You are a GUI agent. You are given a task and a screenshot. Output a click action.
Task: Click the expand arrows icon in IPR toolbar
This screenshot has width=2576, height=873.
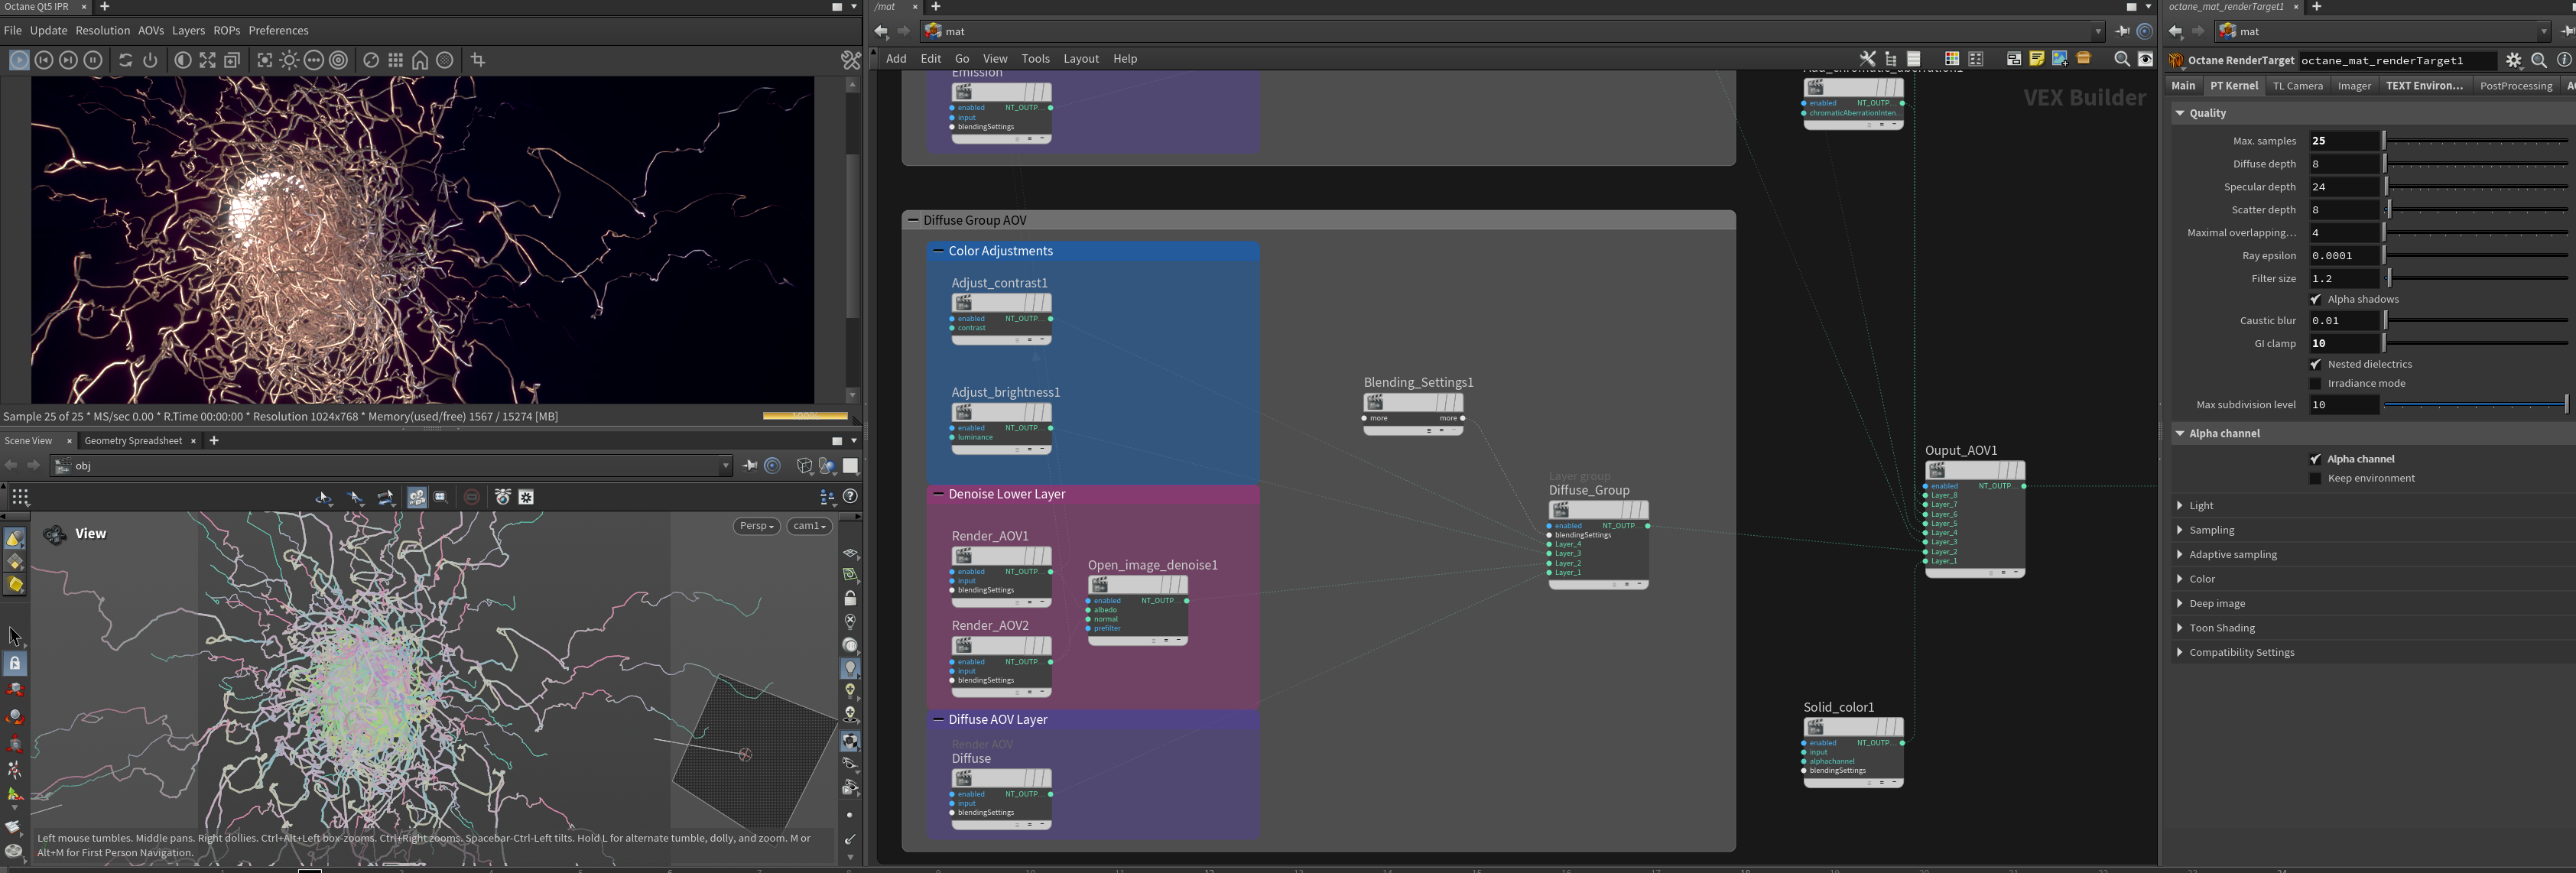coord(207,60)
